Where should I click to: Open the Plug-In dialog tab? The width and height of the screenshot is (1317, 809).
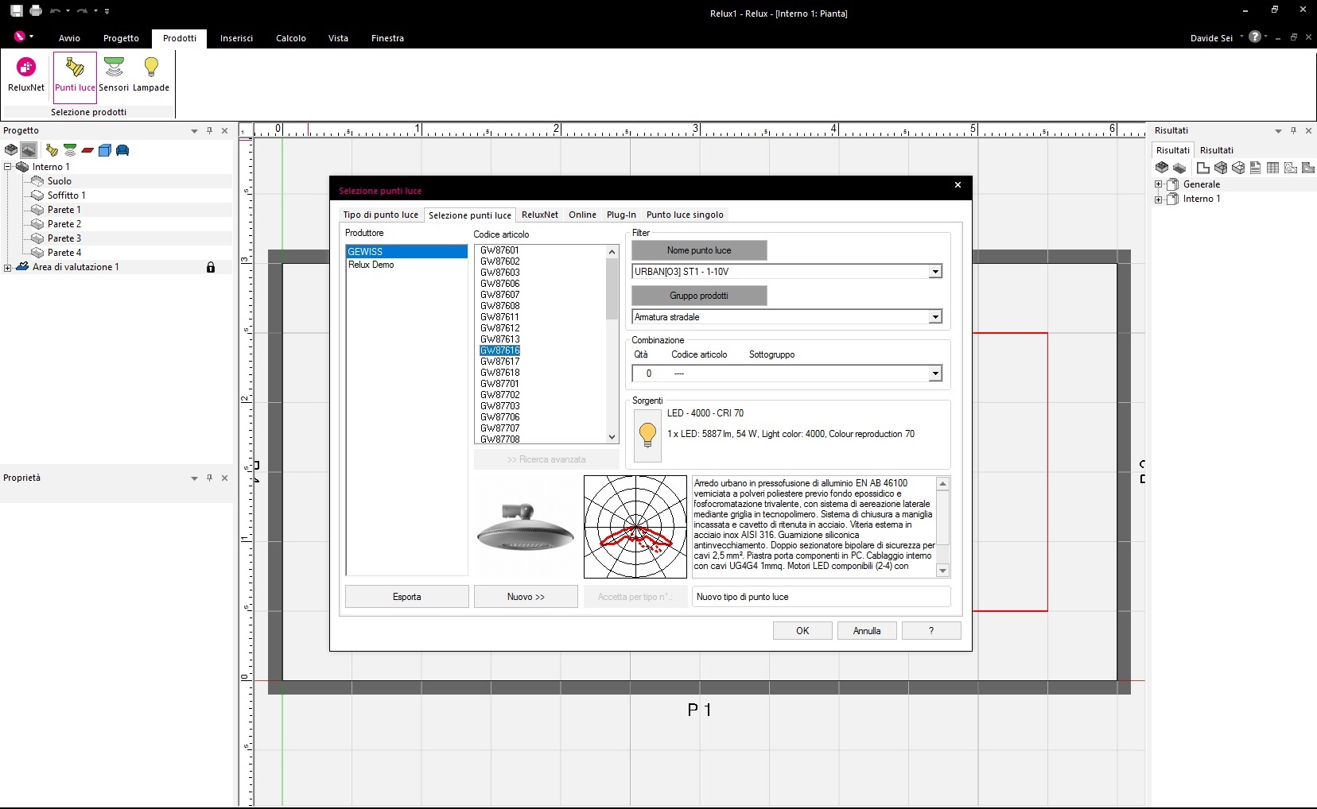621,215
